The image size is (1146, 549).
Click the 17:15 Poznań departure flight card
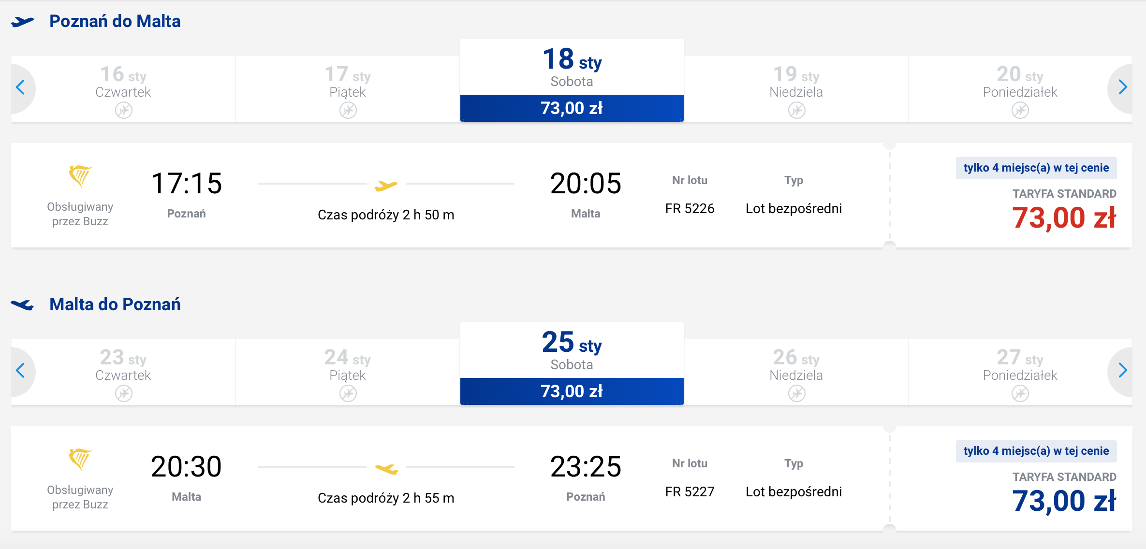[x=572, y=195]
